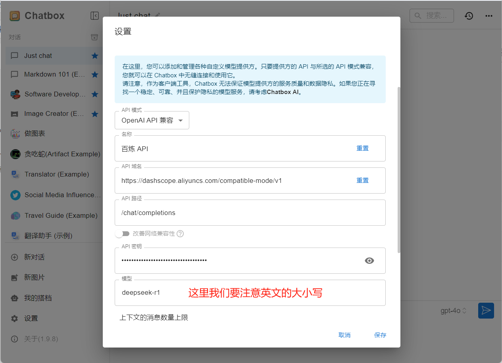Click the API 路径 input field

pyautogui.click(x=250, y=213)
